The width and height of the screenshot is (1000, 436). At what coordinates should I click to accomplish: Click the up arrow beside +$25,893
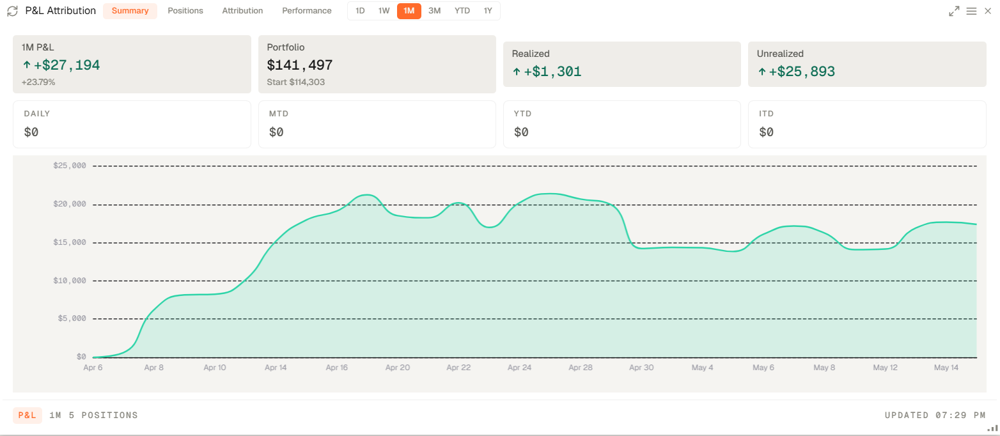[x=762, y=72]
